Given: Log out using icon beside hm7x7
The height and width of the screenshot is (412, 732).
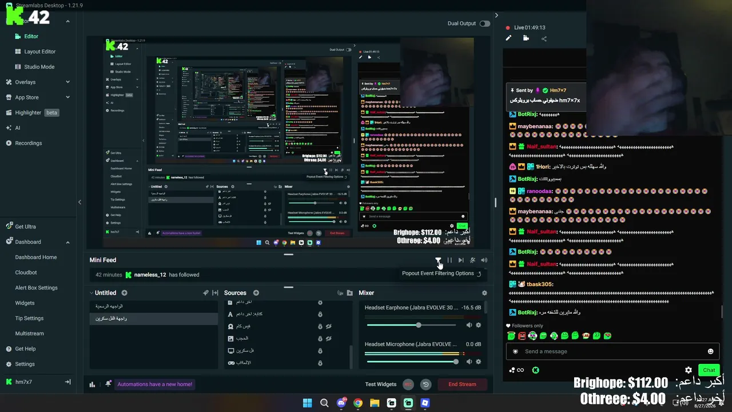Looking at the screenshot, I should [67, 382].
